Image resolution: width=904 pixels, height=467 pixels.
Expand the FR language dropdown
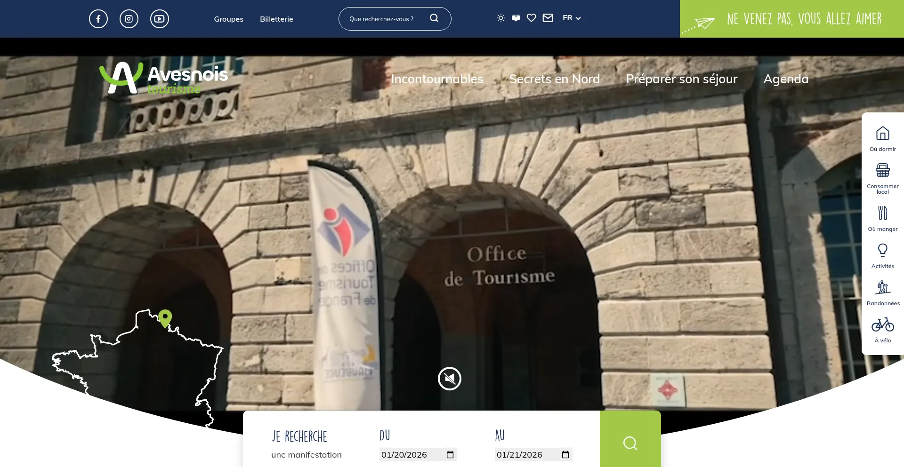(x=572, y=18)
